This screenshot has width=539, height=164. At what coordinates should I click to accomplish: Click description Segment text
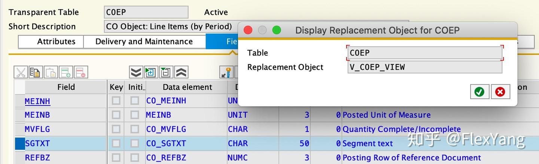[368, 143]
